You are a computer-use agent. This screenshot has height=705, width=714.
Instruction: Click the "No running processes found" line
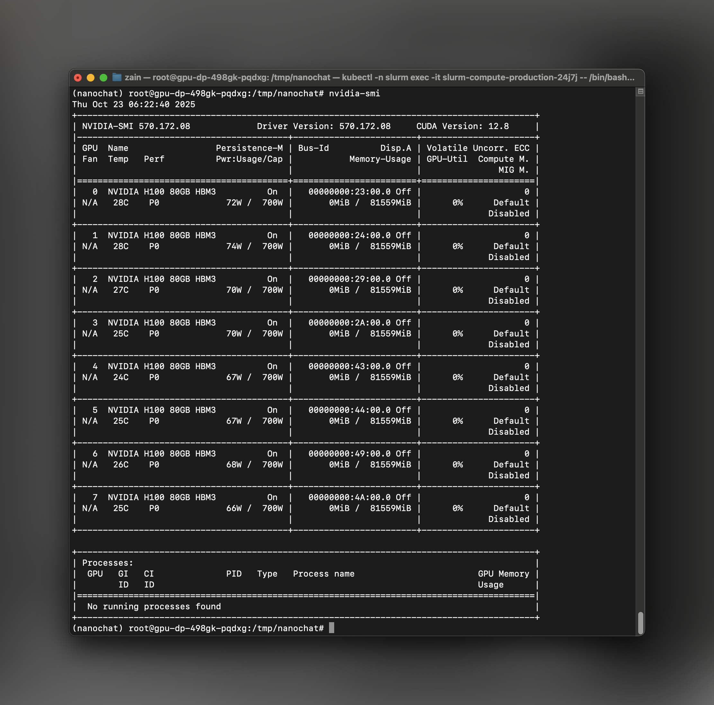(154, 606)
